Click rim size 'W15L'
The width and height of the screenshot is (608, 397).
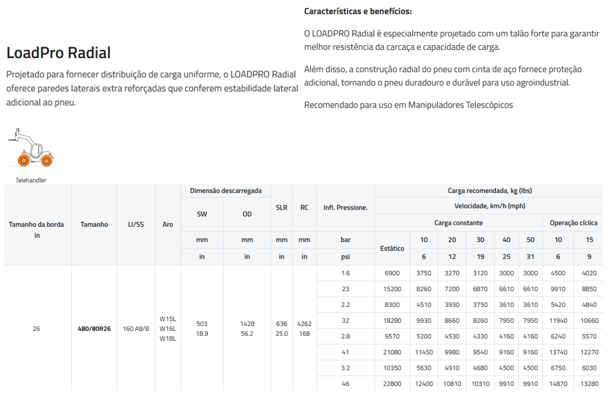tap(167, 319)
